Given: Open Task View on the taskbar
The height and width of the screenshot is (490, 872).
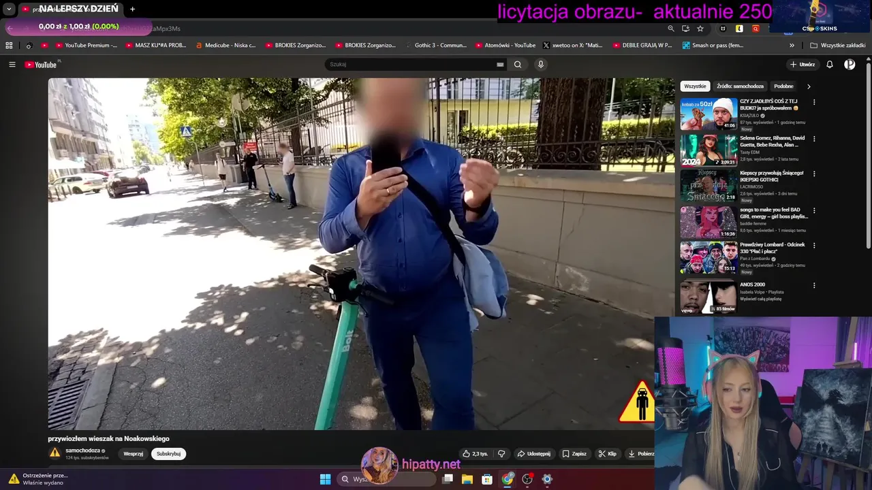Looking at the screenshot, I should (x=448, y=479).
